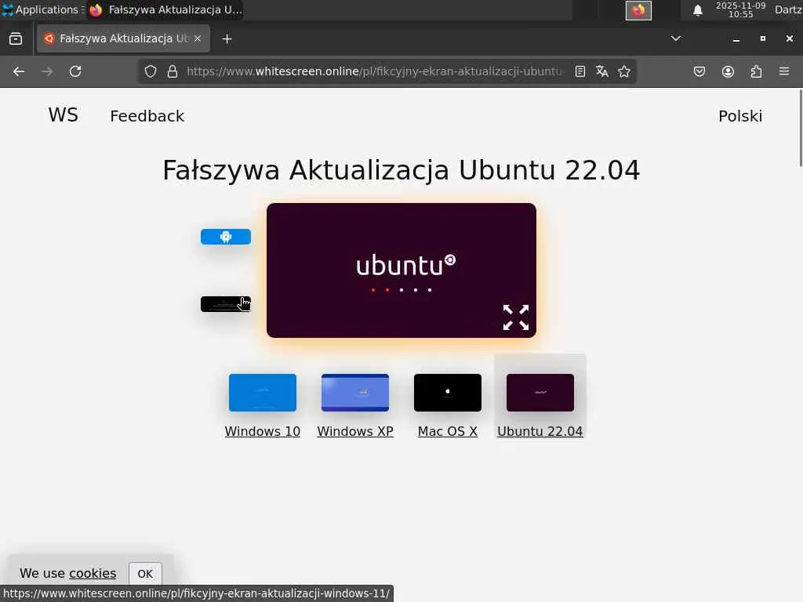
Task: Select the black Windows 11 update thumbnail
Action: click(x=226, y=304)
